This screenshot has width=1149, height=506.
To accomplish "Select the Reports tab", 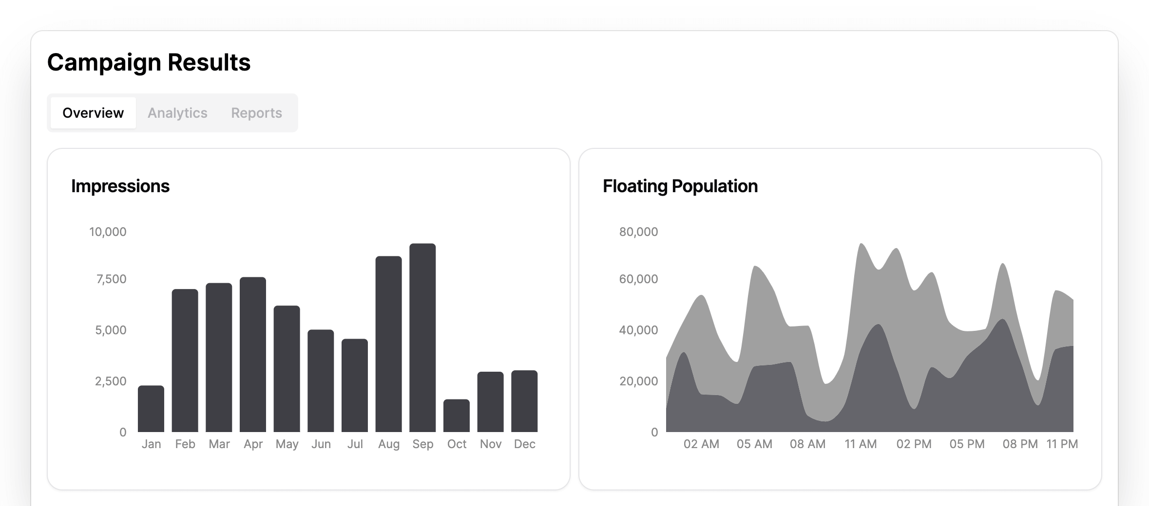I will [x=256, y=113].
